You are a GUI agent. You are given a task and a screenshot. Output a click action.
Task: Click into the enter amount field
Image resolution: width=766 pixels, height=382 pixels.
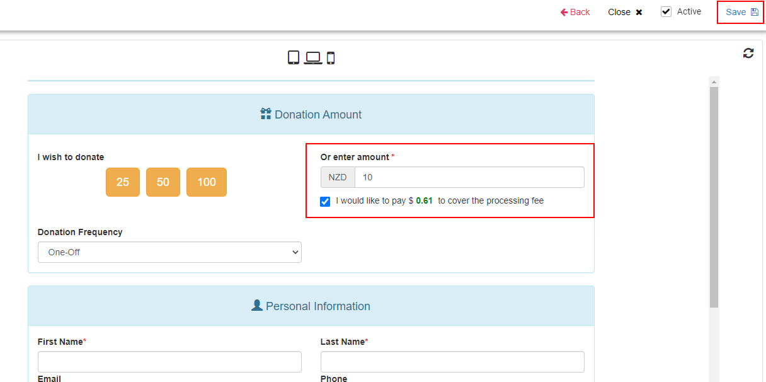tap(469, 177)
